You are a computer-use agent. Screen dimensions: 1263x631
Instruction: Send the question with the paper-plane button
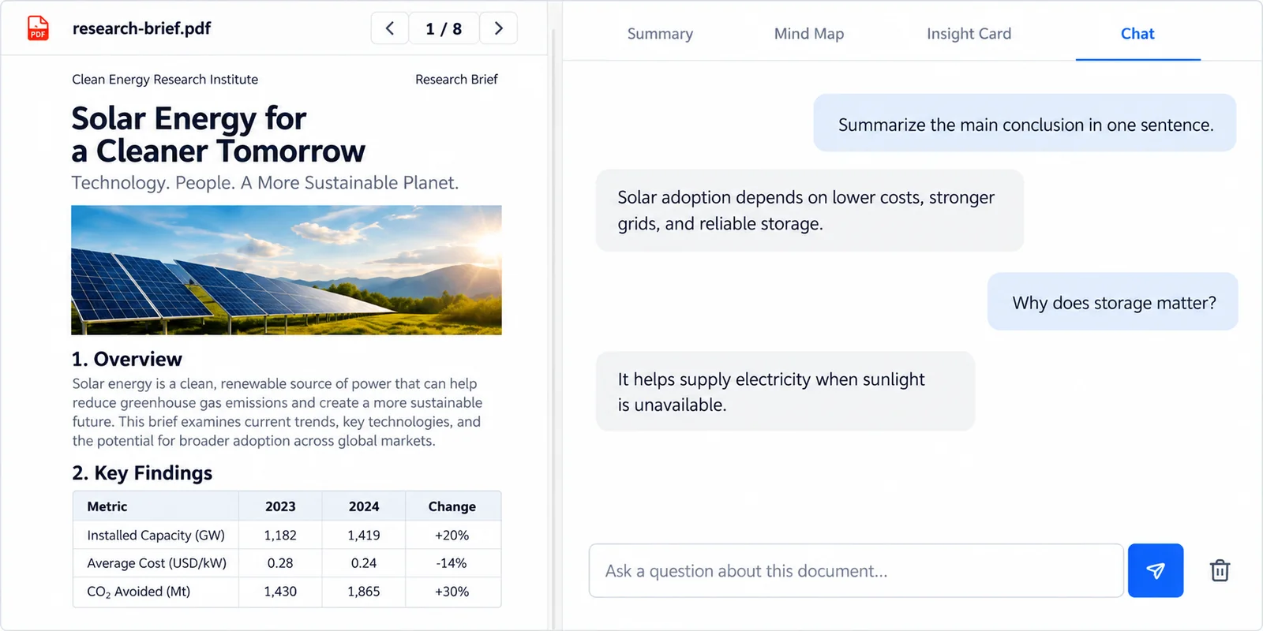click(1156, 570)
